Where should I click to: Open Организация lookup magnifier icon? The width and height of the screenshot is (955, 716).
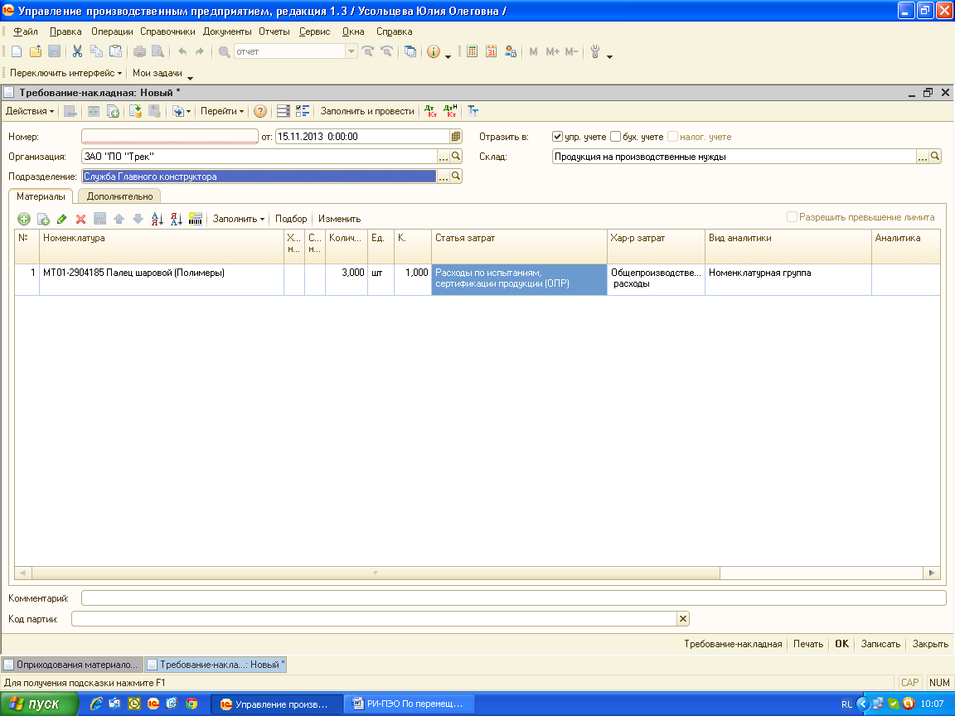pyautogui.click(x=456, y=157)
